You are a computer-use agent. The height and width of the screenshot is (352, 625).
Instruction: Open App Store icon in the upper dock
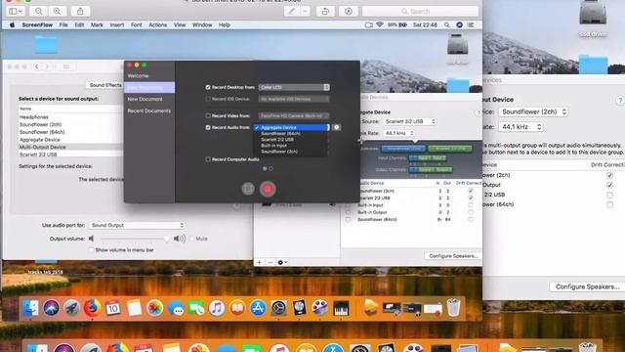click(x=258, y=308)
